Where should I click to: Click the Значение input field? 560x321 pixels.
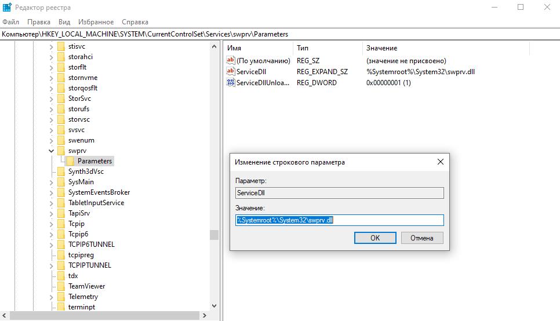click(339, 220)
